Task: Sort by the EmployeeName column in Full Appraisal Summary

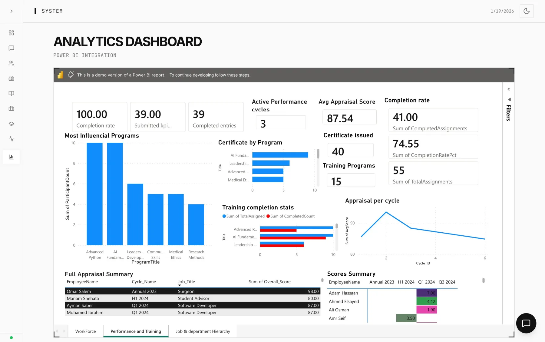Action: (82, 282)
